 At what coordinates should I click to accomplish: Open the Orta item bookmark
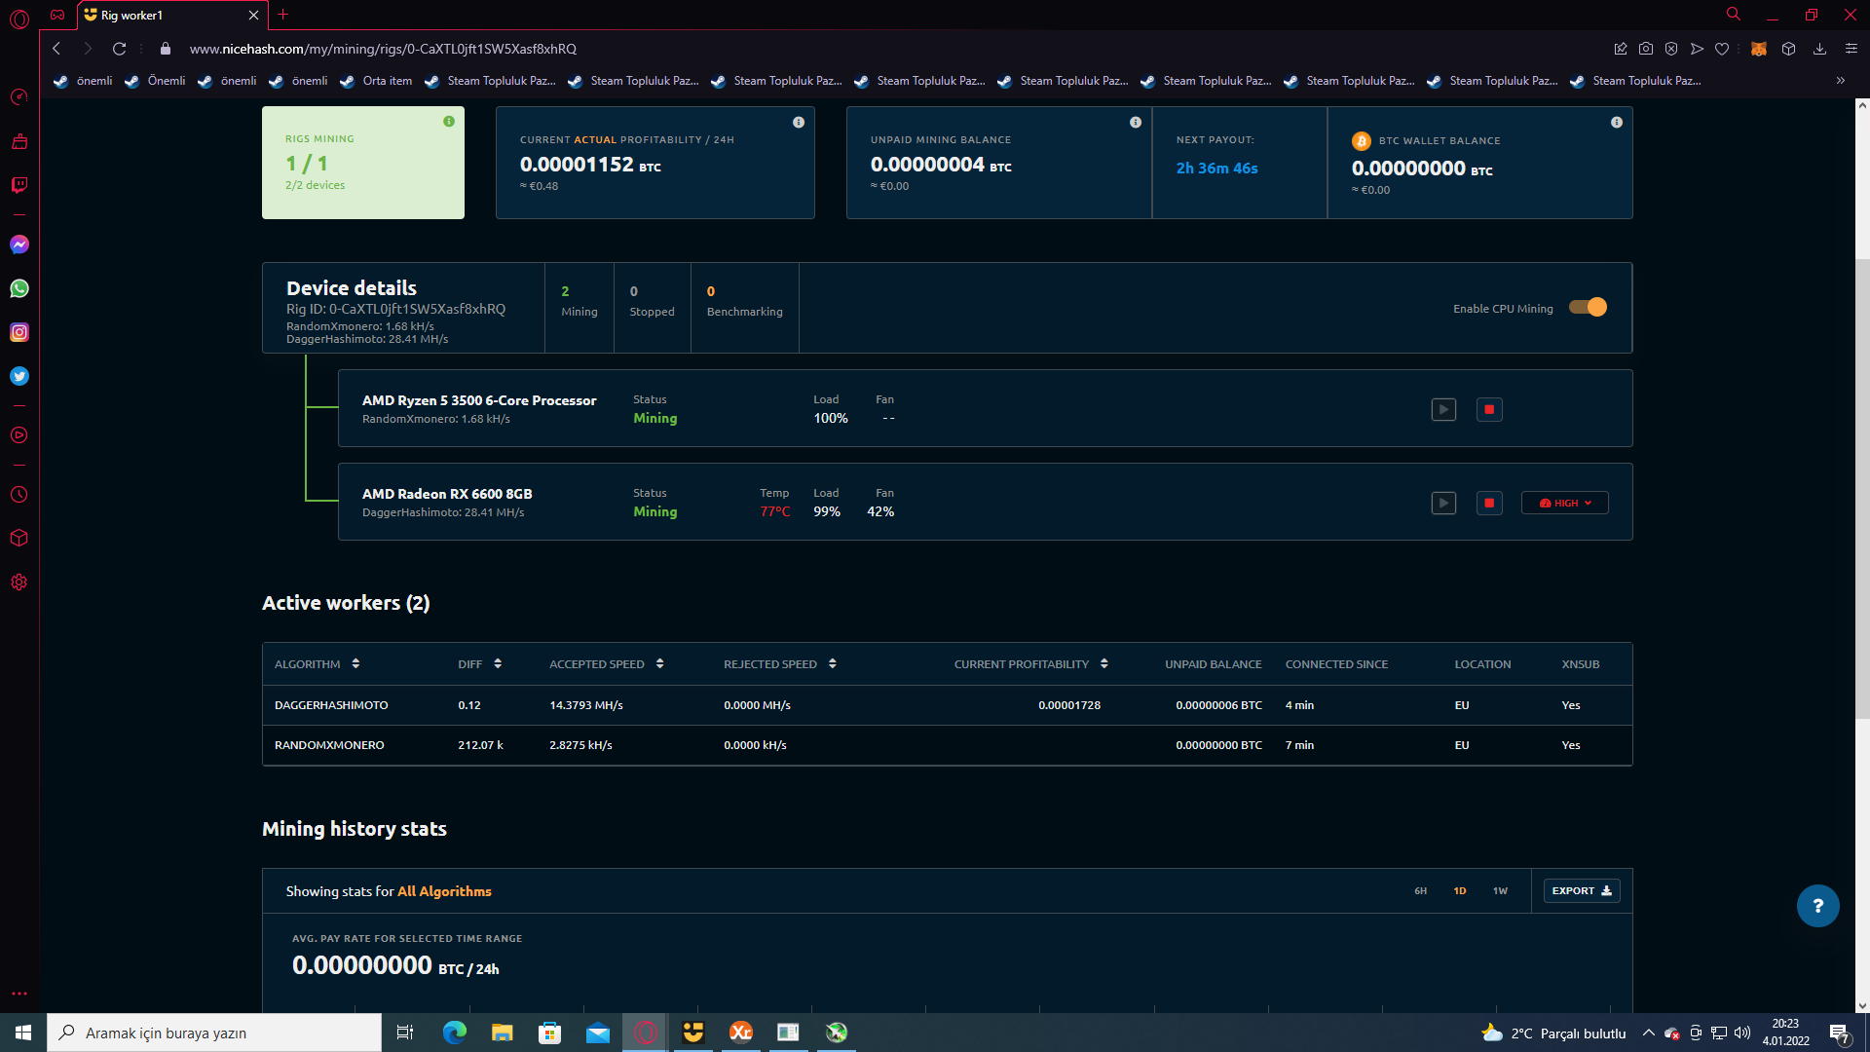[376, 81]
